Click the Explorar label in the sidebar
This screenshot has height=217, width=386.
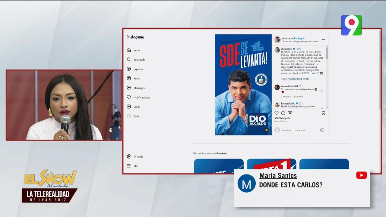138,69
